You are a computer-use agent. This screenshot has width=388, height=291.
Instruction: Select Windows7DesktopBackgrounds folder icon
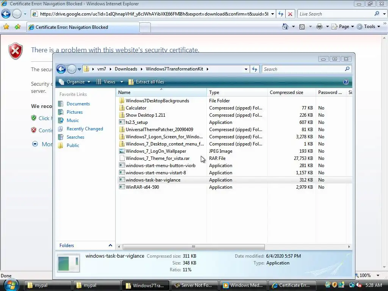(x=122, y=101)
